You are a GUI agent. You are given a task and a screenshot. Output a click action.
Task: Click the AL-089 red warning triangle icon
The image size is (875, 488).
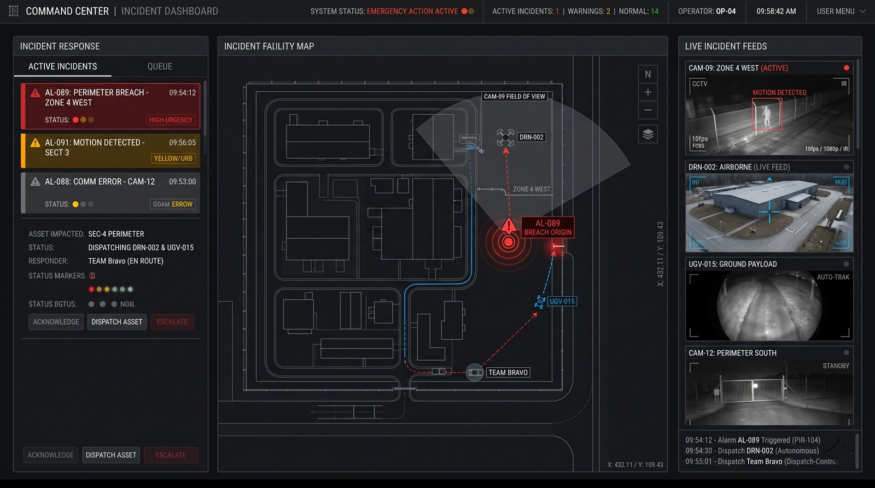36,93
